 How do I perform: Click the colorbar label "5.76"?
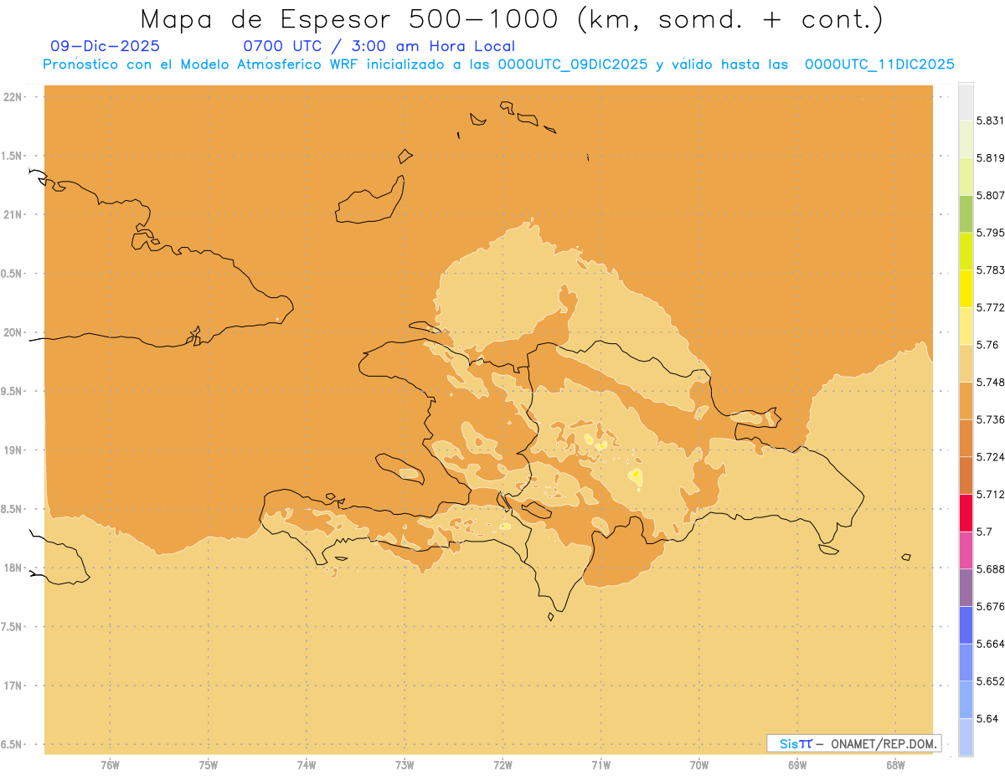coord(987,345)
